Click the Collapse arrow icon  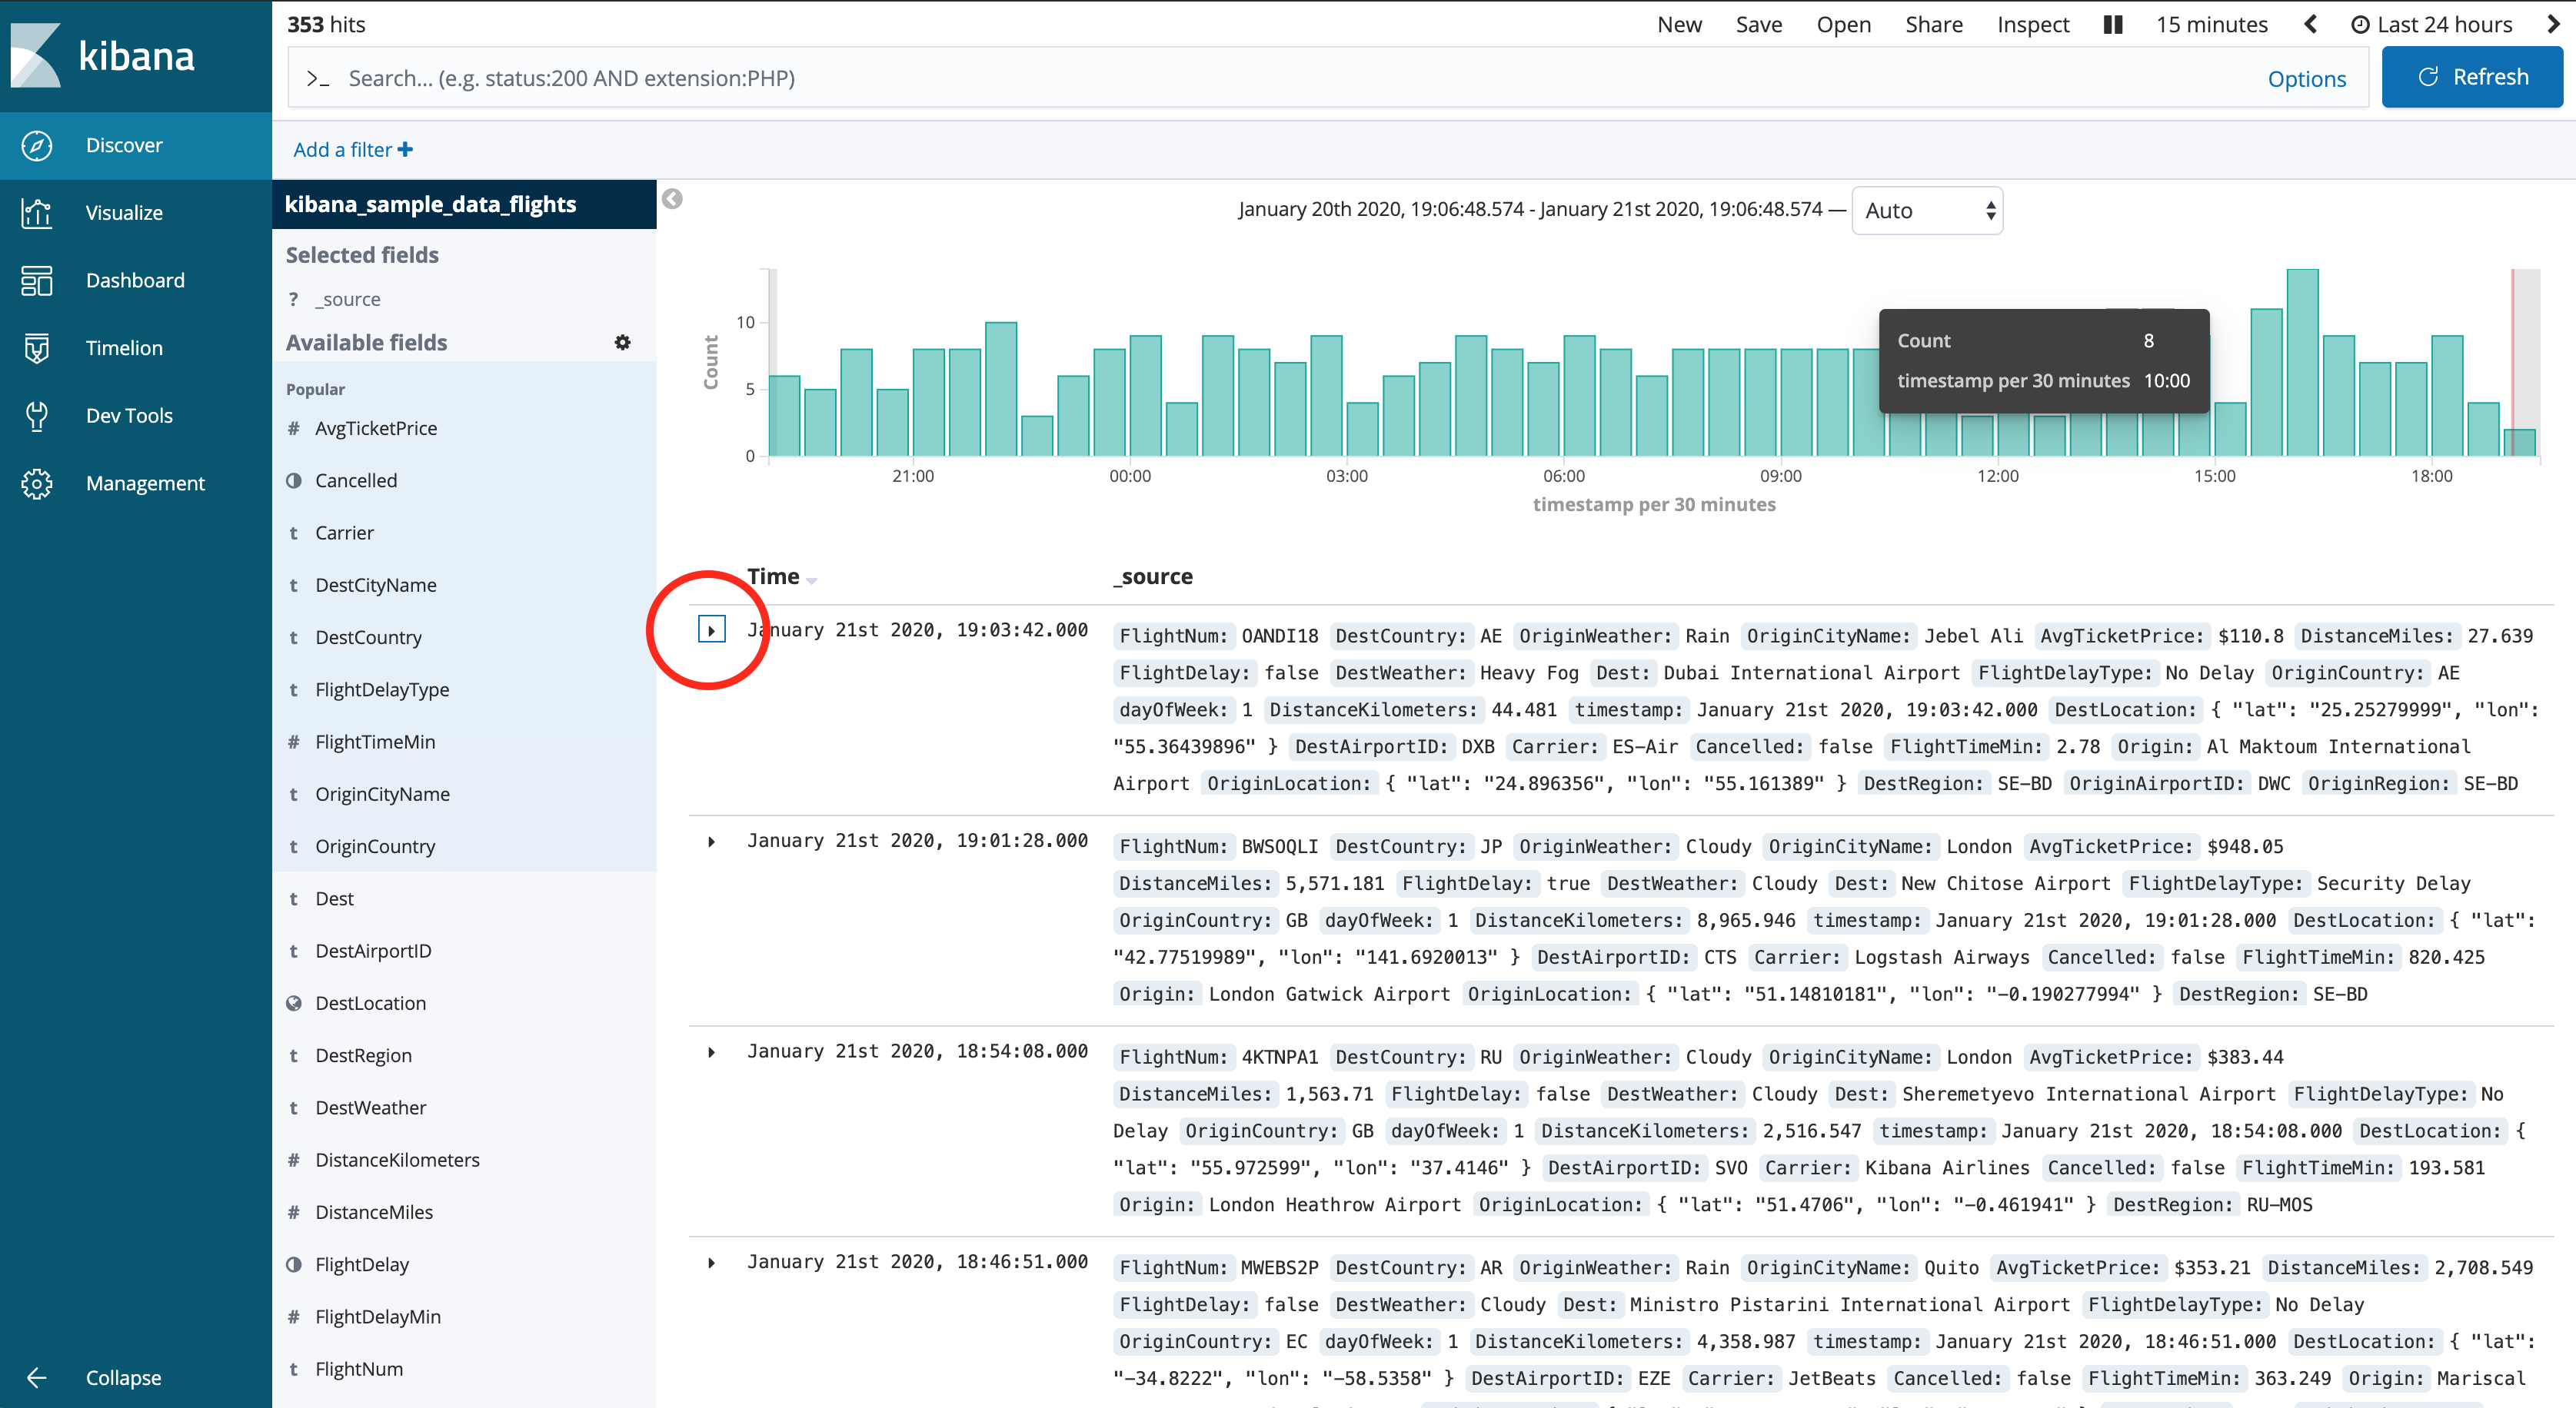click(x=37, y=1378)
